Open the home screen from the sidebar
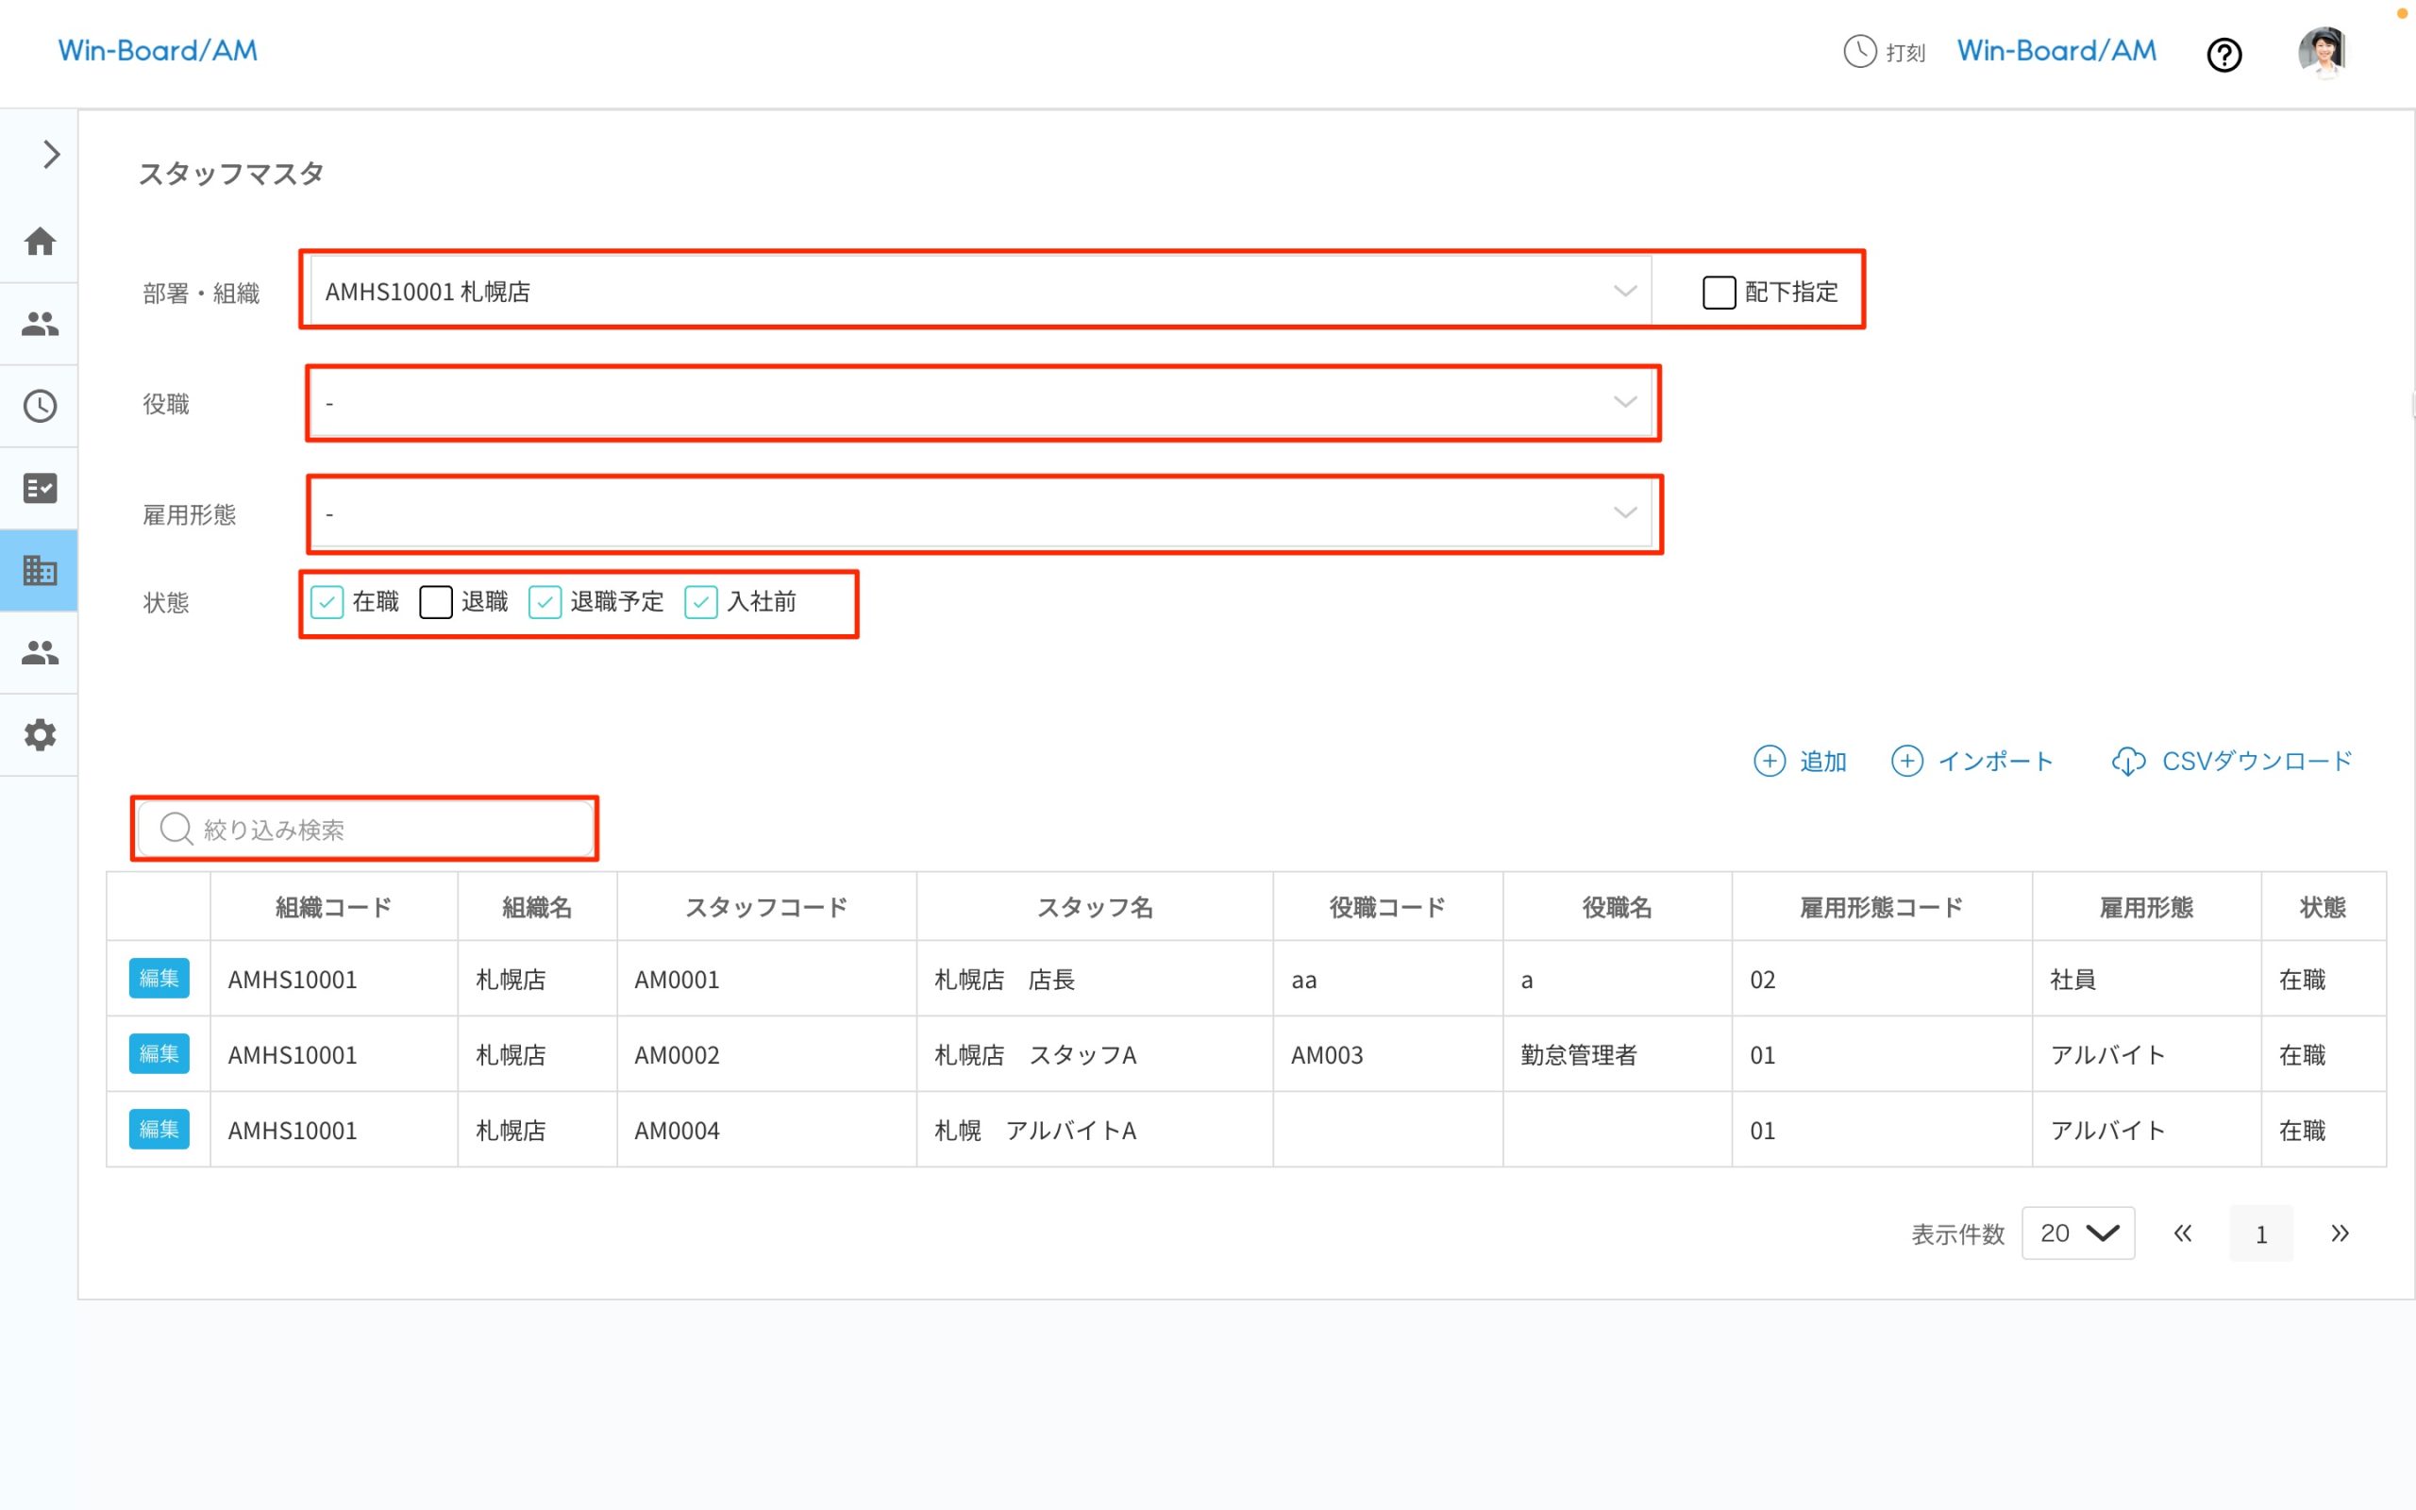 pos(39,241)
